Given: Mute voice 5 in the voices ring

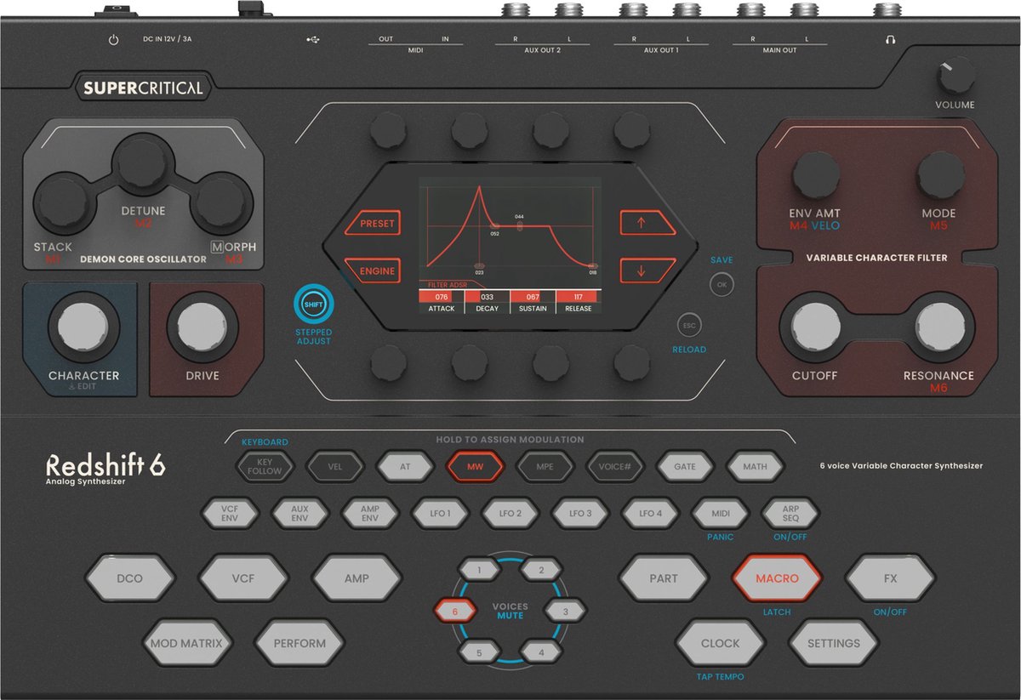Looking at the screenshot, I should click(480, 652).
